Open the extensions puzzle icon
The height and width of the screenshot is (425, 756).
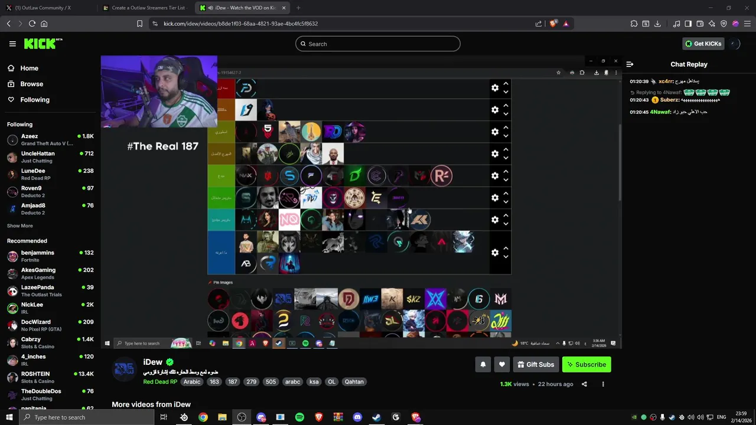634,24
